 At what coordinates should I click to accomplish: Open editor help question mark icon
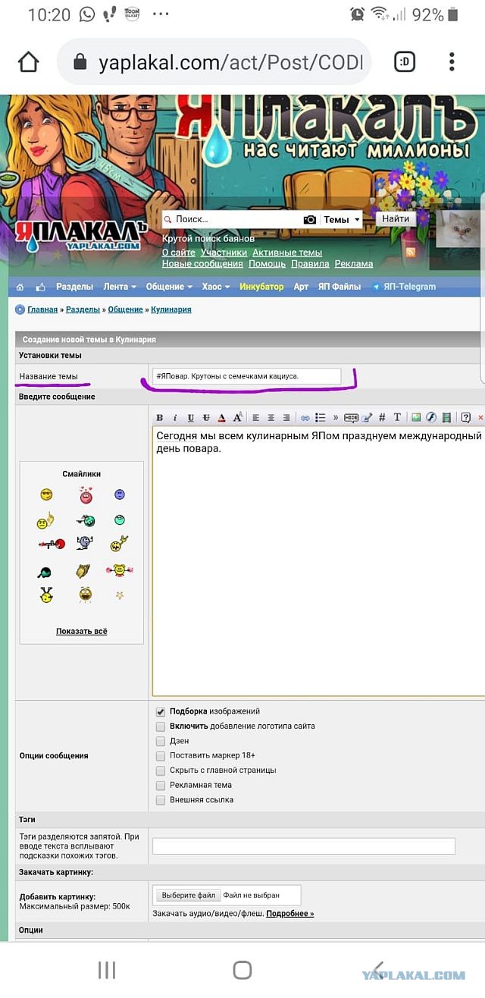coord(465,418)
